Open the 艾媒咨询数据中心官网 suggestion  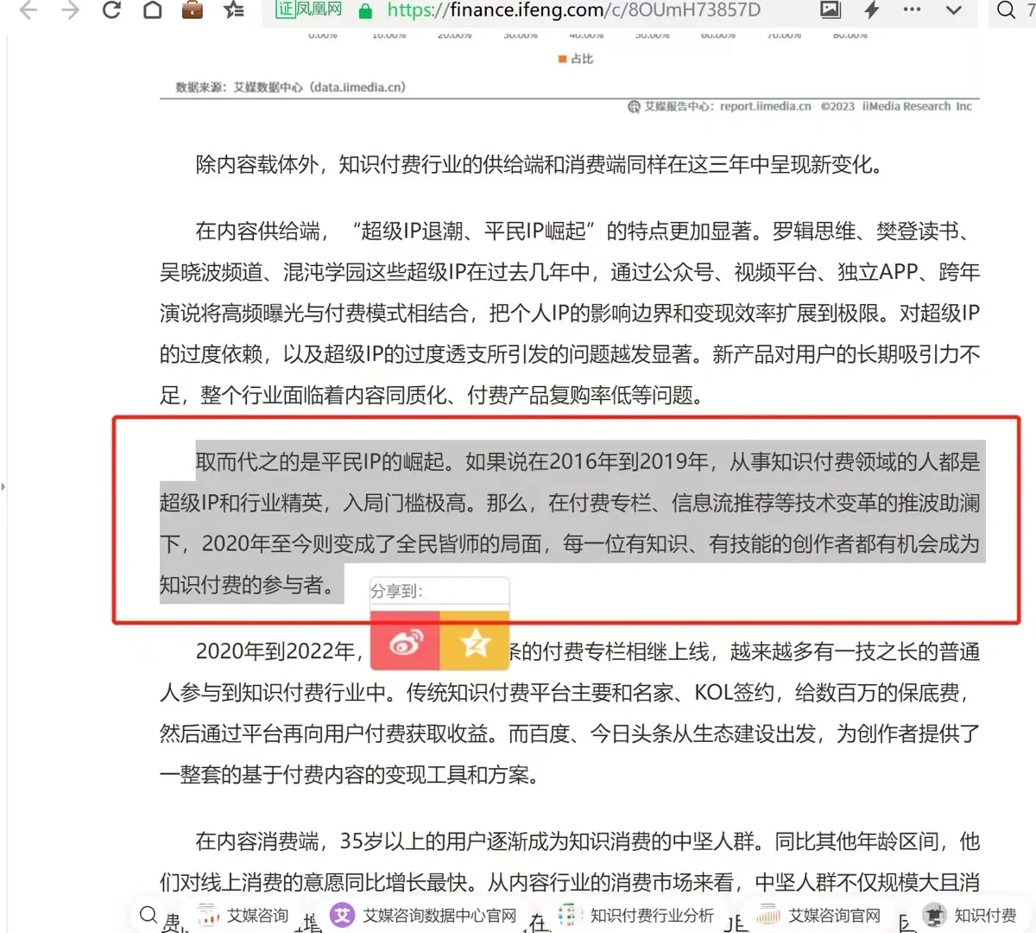(424, 916)
